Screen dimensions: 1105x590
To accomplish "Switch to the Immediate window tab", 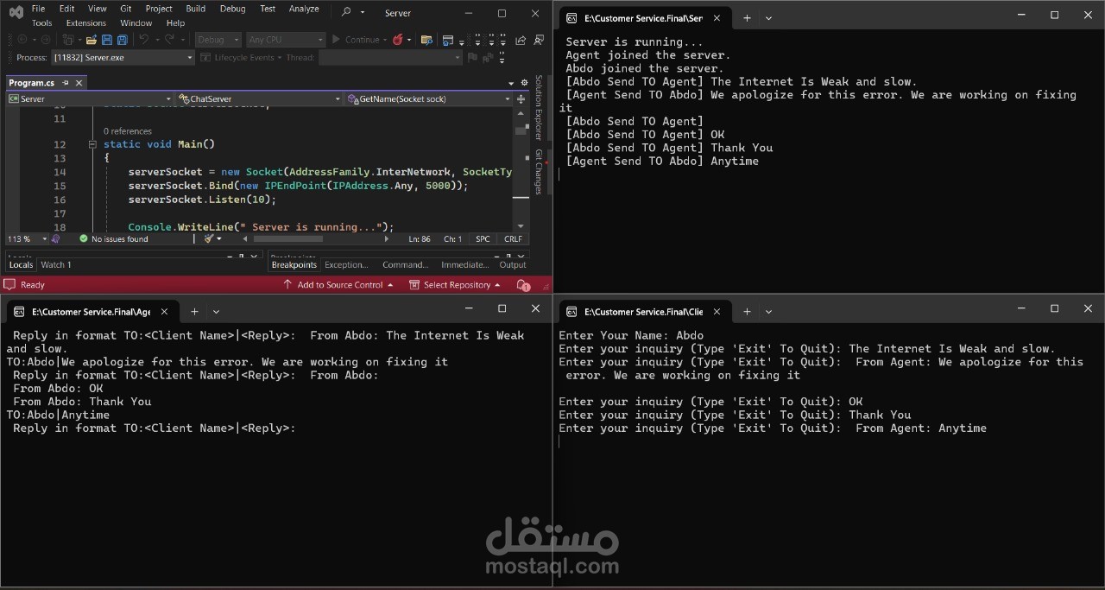I will pyautogui.click(x=464, y=265).
